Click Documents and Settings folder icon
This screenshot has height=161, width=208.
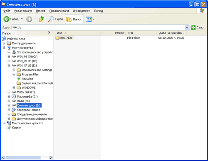point(19,70)
